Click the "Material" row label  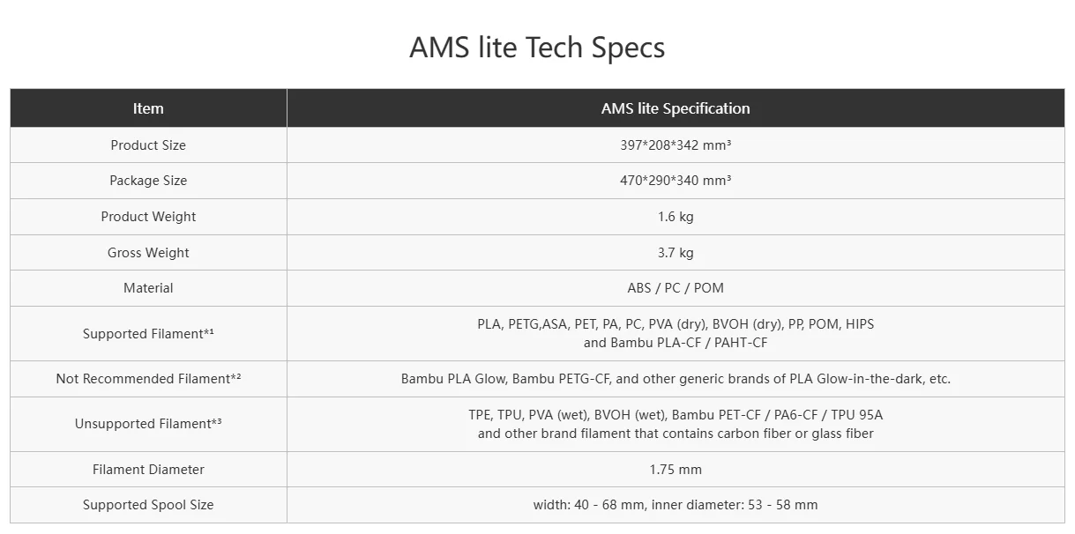tap(148, 288)
